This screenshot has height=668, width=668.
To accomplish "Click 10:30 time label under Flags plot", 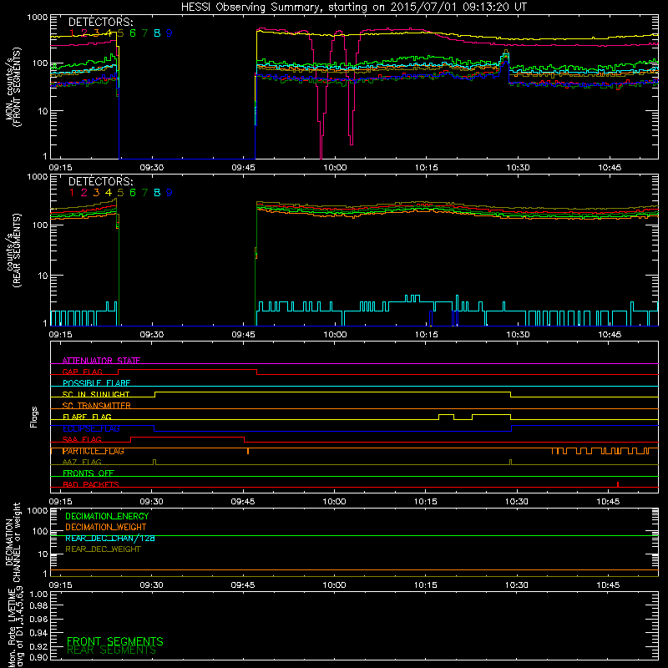I will 517,502.
